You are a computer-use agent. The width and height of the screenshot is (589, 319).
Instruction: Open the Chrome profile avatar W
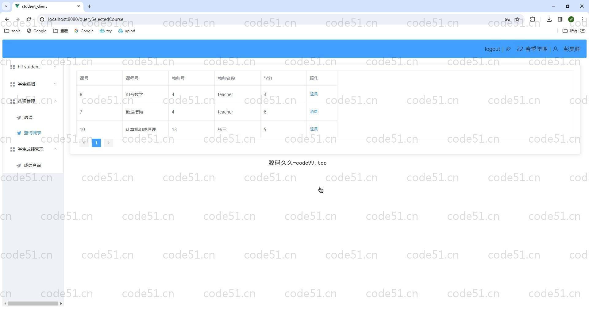click(571, 19)
